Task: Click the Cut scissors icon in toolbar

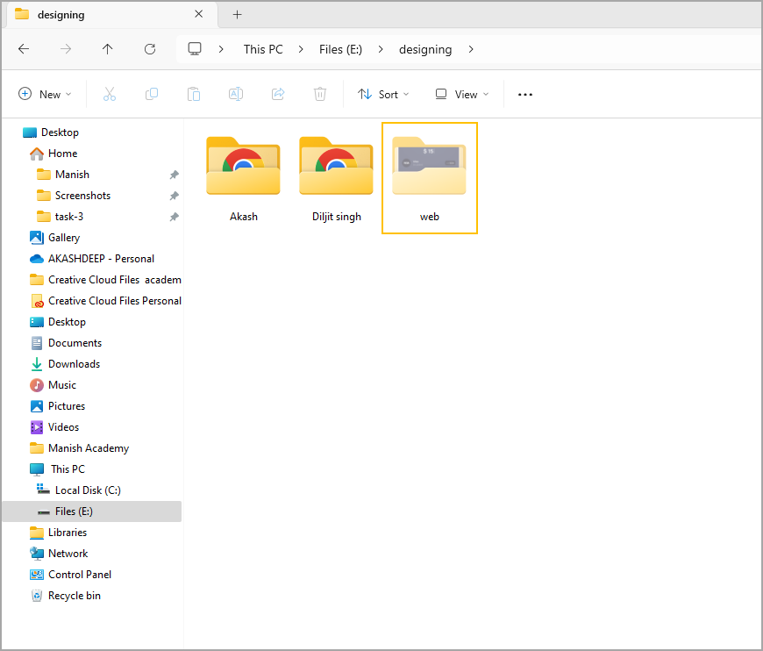Action: tap(110, 94)
